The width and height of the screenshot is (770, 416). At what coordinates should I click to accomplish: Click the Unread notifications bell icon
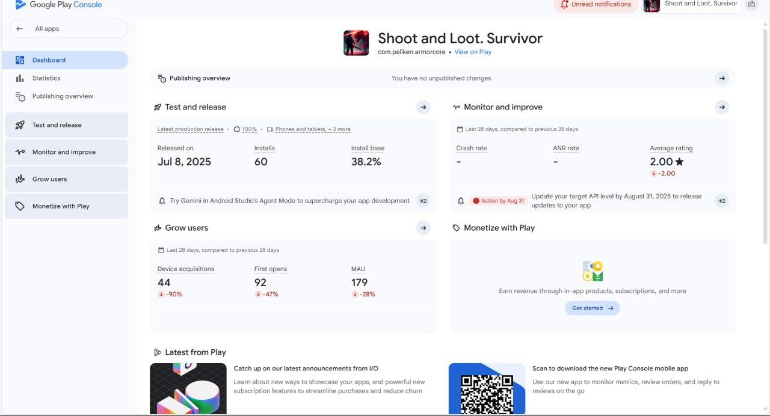tap(564, 4)
